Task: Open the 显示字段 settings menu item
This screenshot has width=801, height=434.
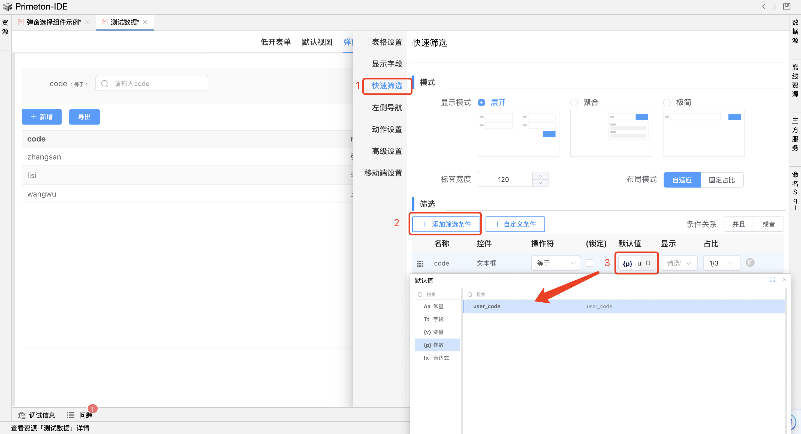Action: point(387,64)
